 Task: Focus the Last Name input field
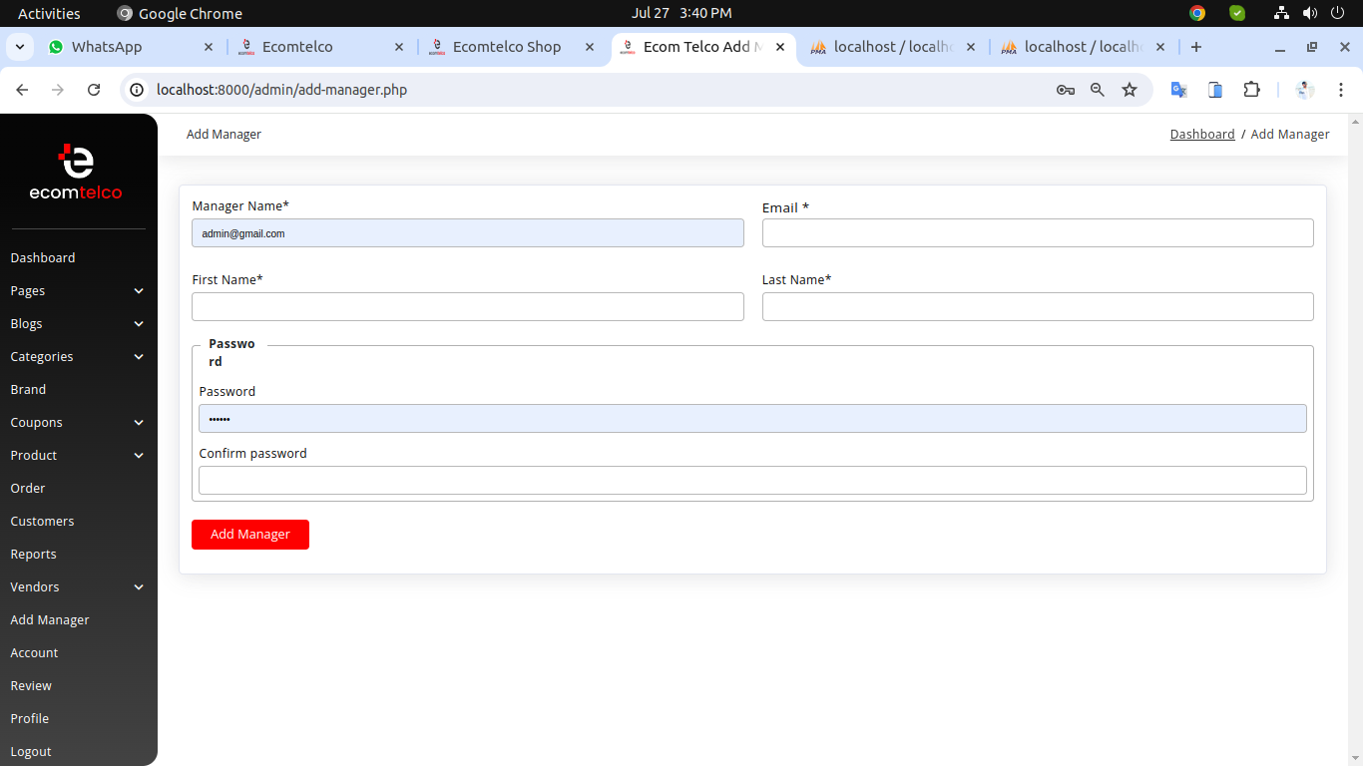pyautogui.click(x=1038, y=307)
